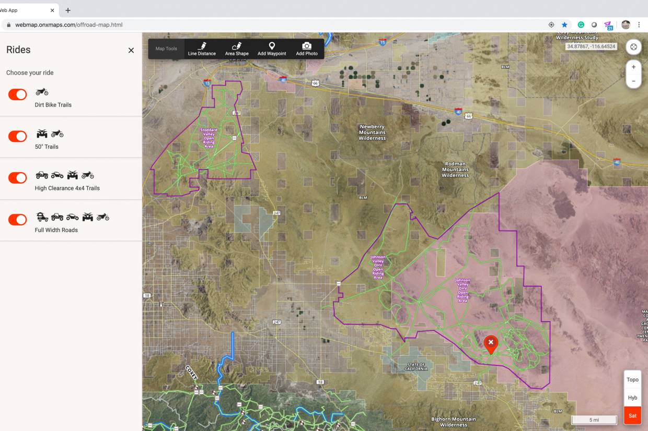Select the Area Shape tool

pos(236,49)
